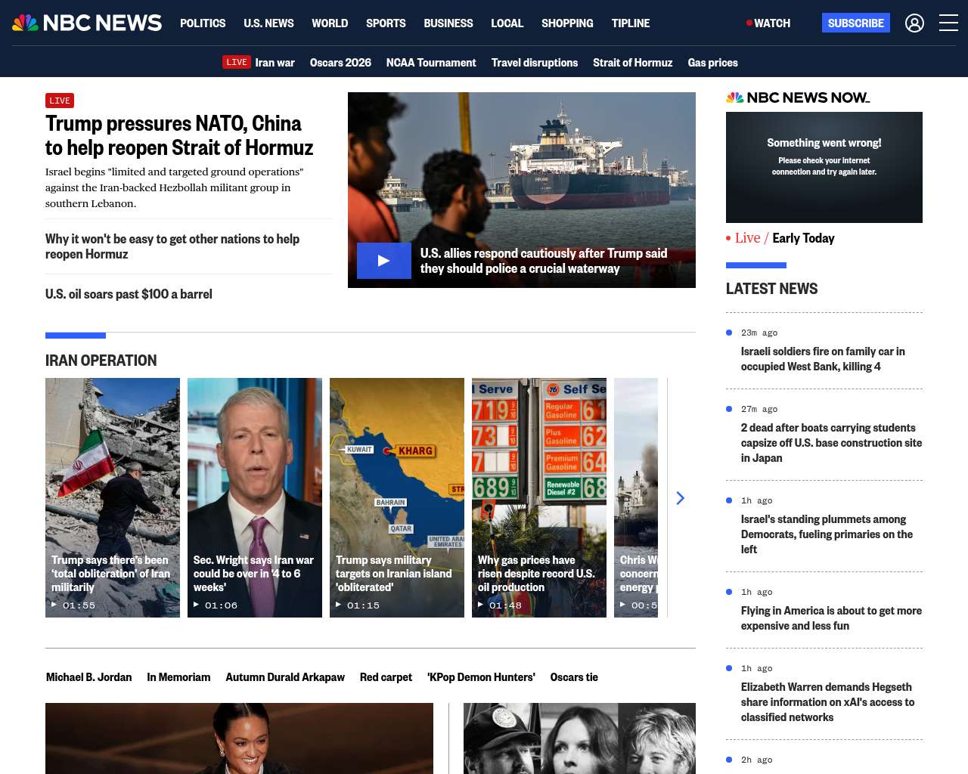
Task: Open Tipline page
Action: 631,23
